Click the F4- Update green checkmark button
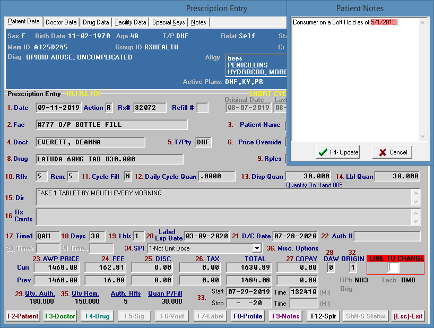 (338, 152)
